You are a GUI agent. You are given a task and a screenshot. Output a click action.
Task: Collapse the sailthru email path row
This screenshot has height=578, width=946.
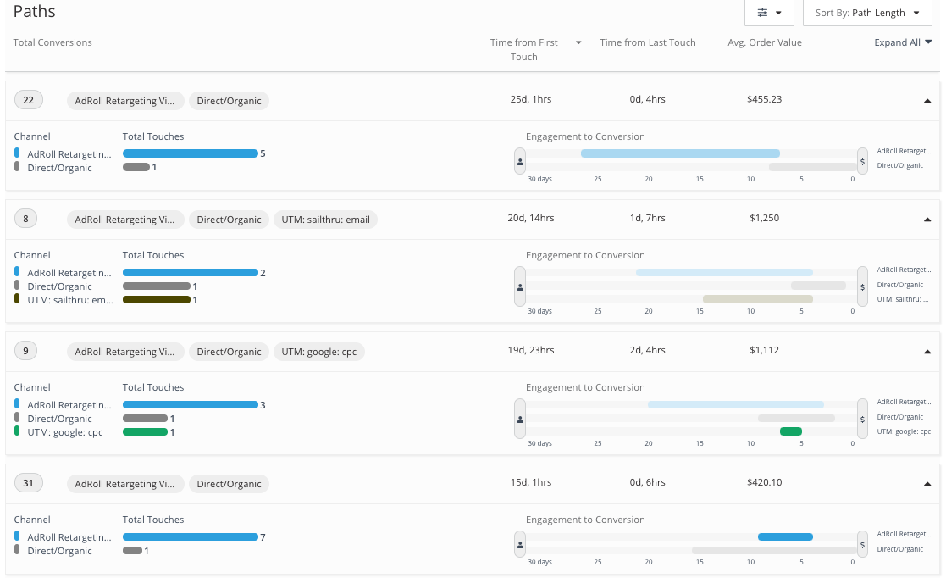927,219
